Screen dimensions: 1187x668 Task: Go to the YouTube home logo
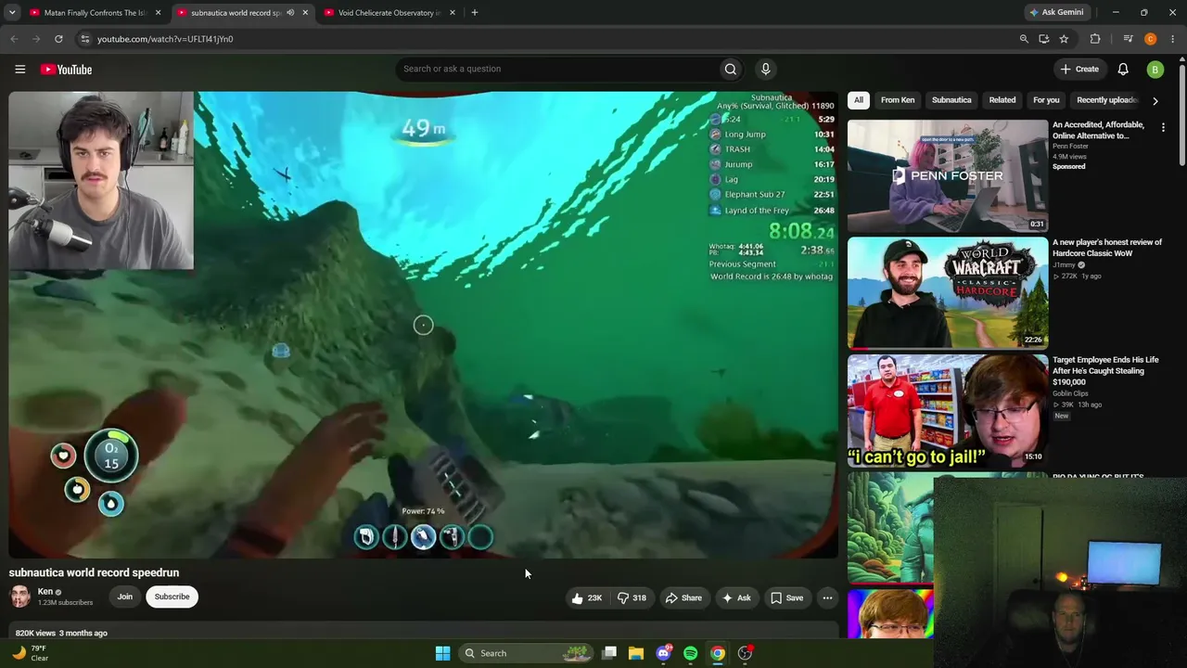pos(66,70)
